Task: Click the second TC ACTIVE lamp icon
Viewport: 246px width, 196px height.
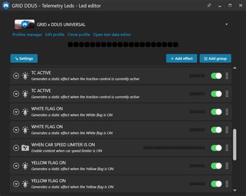Action: click(25, 94)
